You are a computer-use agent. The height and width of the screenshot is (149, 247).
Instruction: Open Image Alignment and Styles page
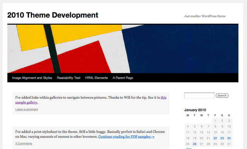32,78
